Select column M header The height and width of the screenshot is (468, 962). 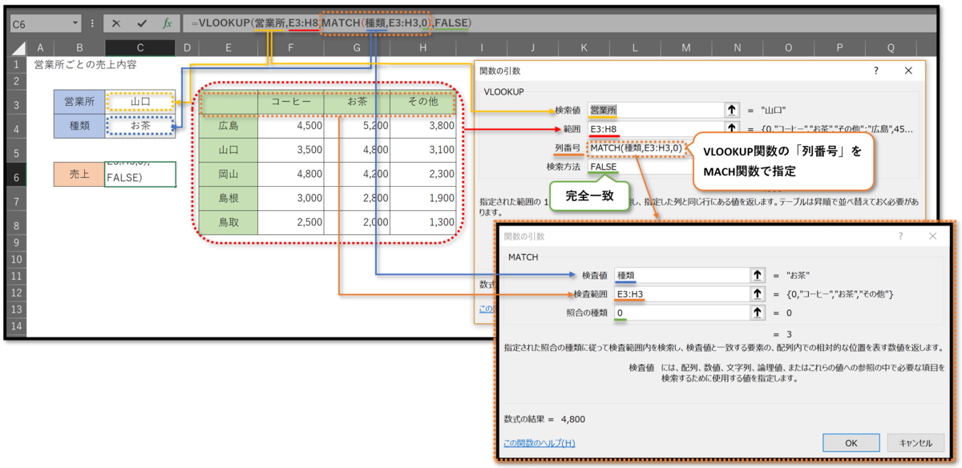(x=686, y=48)
